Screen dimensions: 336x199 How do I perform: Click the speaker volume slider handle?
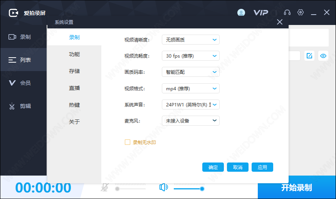pos(202,189)
